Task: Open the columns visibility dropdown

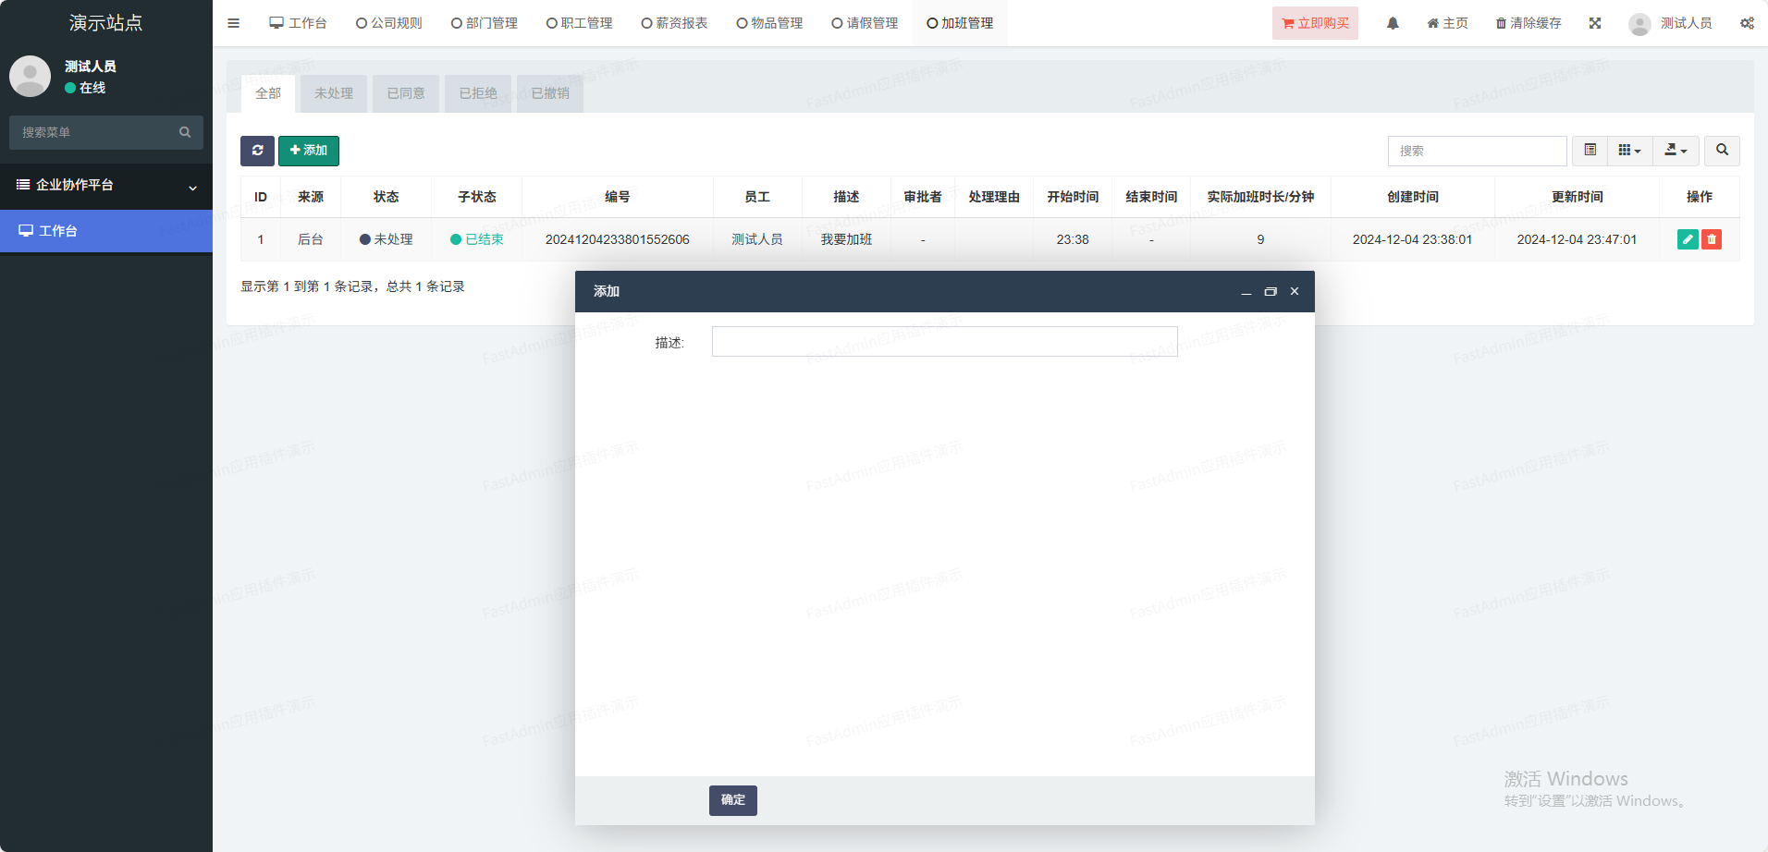Action: (x=1629, y=151)
